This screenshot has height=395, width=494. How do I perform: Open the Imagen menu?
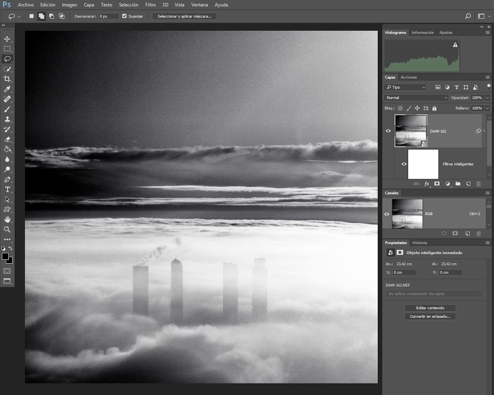[69, 5]
